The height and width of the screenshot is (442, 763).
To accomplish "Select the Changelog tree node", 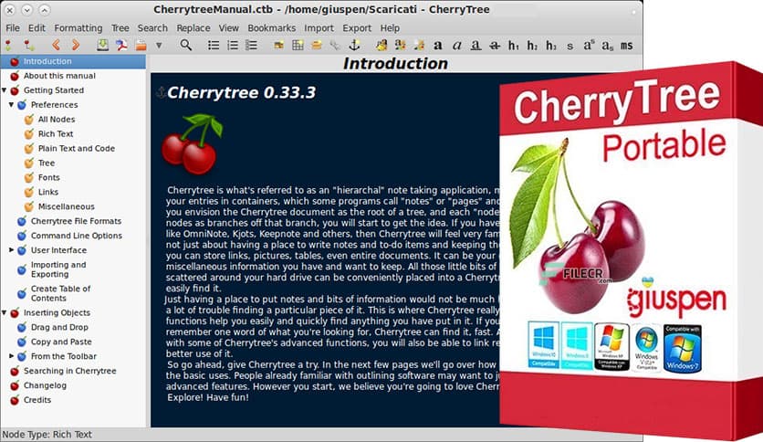I will 45,385.
